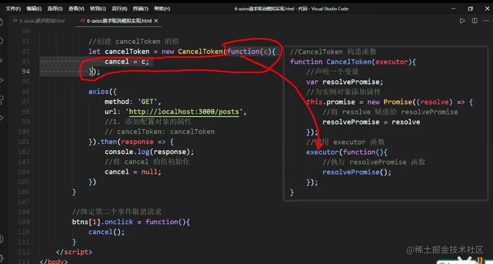Click the 'cancel();' call on line 110
The width and height of the screenshot is (493, 264).
click(x=107, y=232)
